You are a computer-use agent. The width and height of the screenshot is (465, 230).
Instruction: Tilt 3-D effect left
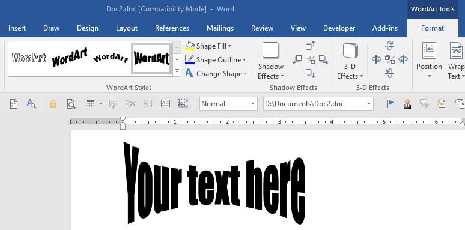point(376,59)
